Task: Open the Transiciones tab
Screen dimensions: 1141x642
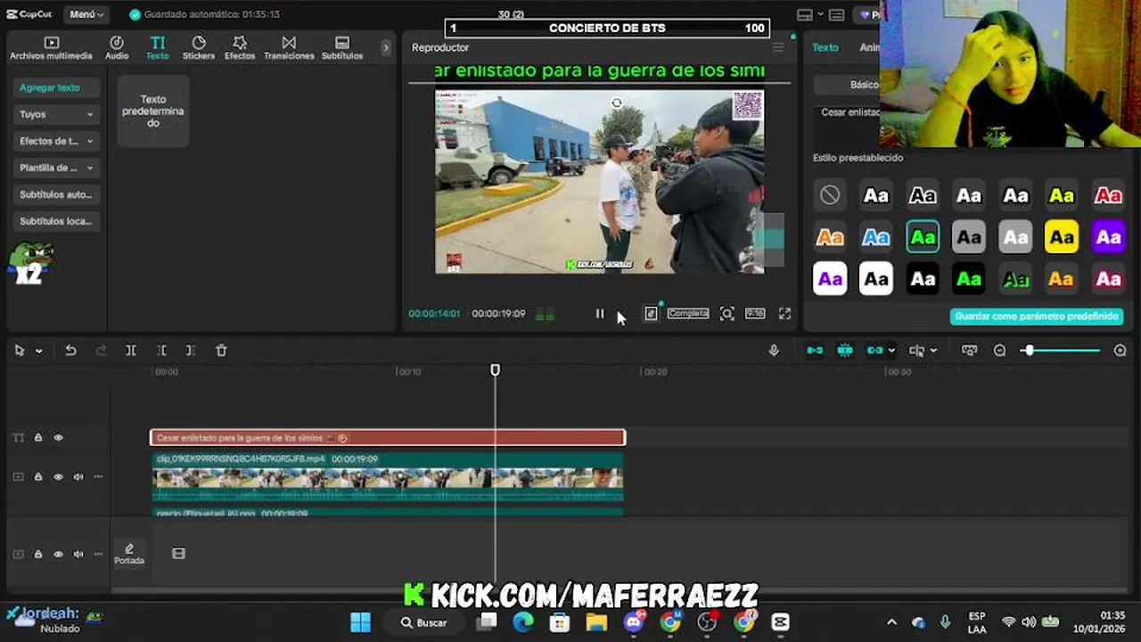Action: click(x=289, y=48)
